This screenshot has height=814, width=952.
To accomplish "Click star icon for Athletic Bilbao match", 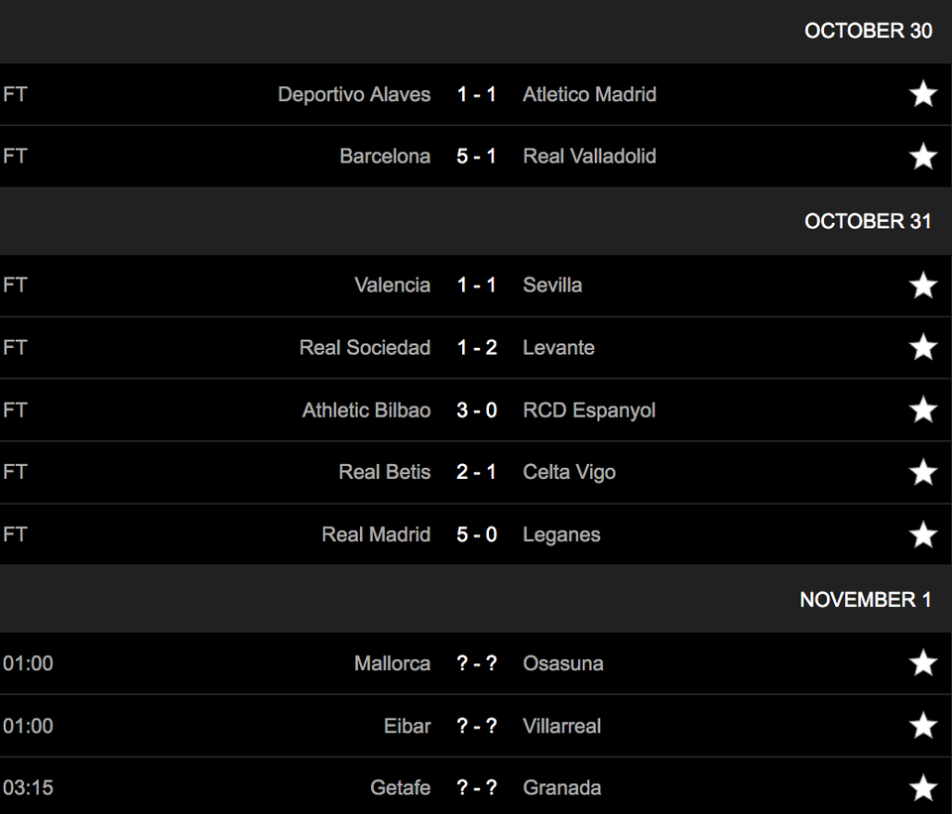I will [923, 409].
